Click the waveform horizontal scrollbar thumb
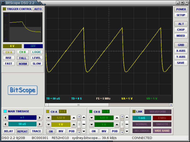The image size is (190, 142). pyautogui.click(x=78, y=105)
